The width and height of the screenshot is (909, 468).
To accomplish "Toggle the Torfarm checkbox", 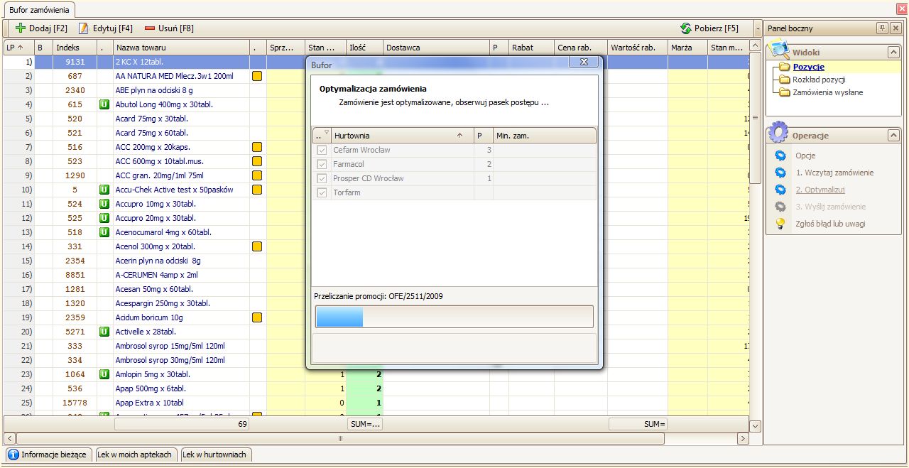I will tap(322, 192).
